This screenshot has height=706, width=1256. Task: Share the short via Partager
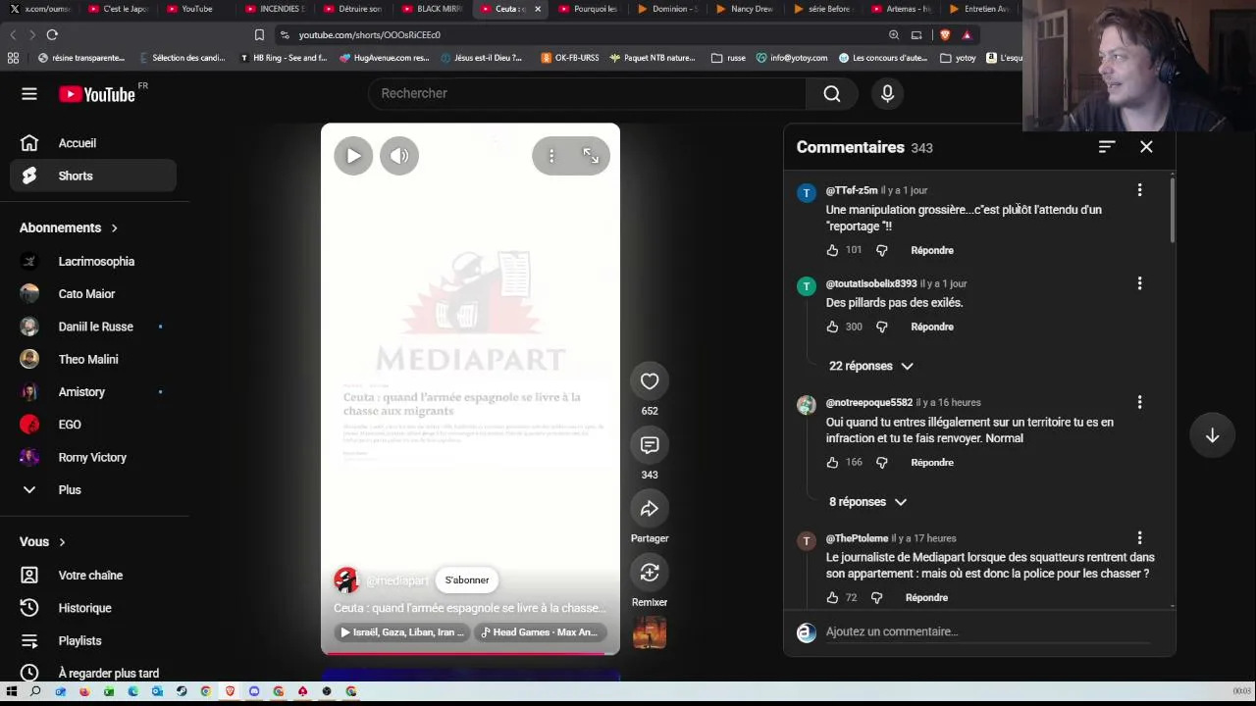(x=650, y=509)
